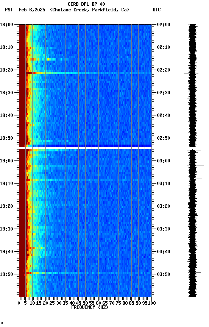
Task: Click the 19:30 PST time label
Action: tap(6, 229)
